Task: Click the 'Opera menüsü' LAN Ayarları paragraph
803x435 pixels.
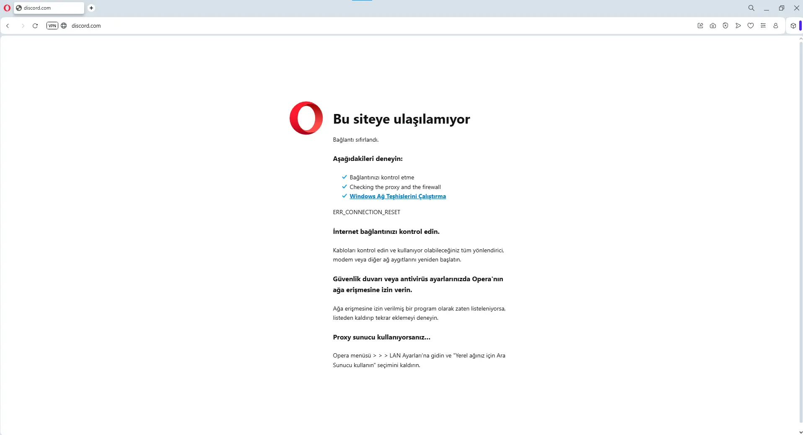Action: 419,360
